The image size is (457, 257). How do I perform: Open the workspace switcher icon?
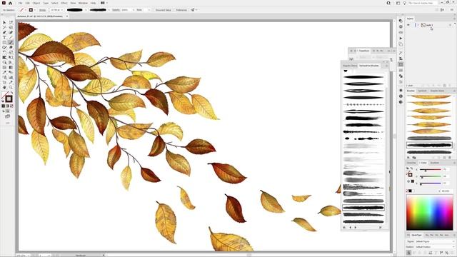[398, 3]
